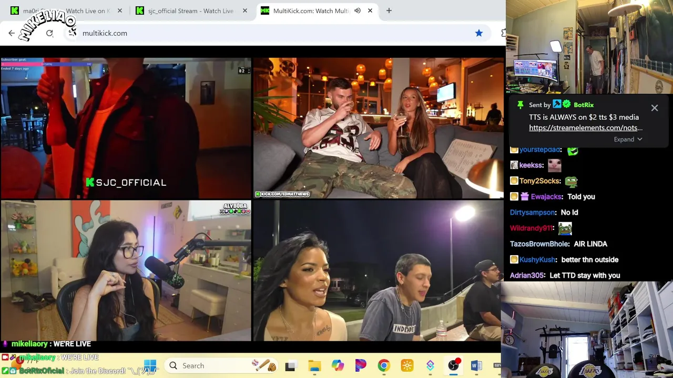
Task: Open keekss's chat profile
Action: (531, 165)
